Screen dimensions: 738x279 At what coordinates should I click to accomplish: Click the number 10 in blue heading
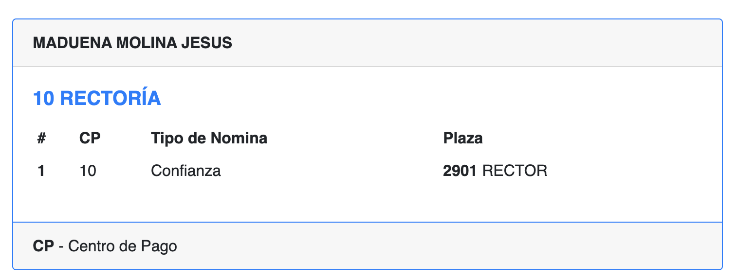pyautogui.click(x=43, y=99)
